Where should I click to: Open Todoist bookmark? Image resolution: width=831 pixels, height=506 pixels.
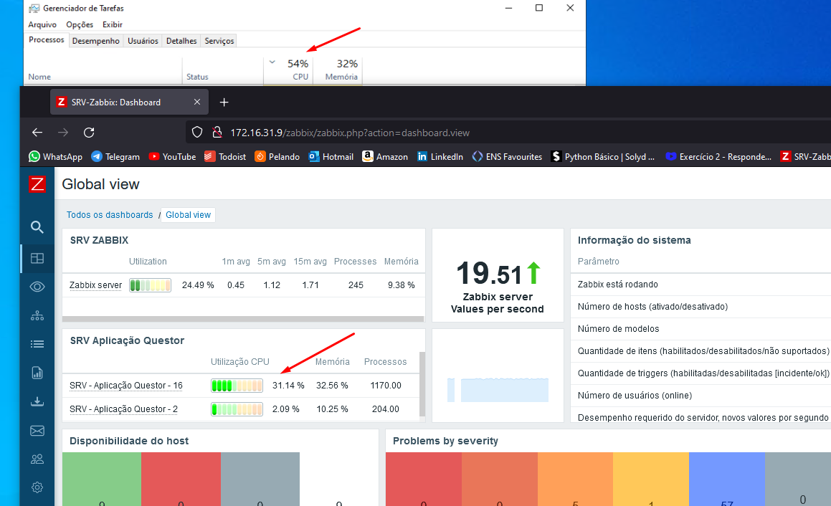pos(225,157)
